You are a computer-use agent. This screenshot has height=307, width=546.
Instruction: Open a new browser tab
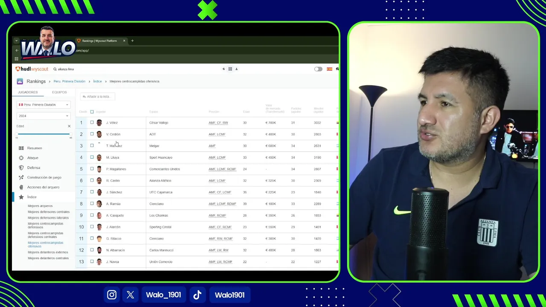click(132, 41)
